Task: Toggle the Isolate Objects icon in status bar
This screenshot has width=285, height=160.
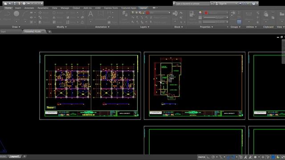Action: [268, 157]
